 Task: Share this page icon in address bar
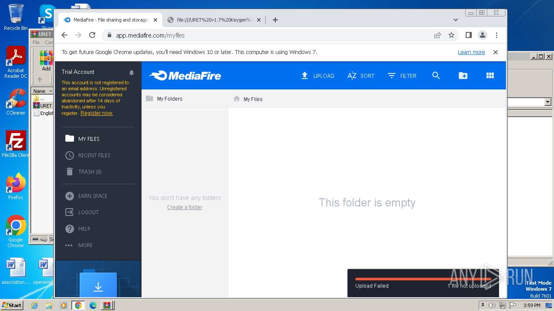(x=438, y=35)
